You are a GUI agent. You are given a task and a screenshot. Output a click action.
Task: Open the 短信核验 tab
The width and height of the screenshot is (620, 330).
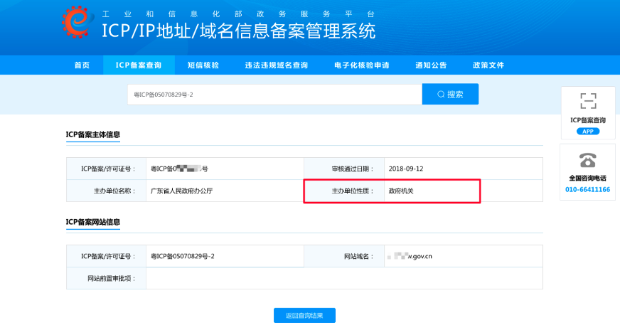(203, 65)
